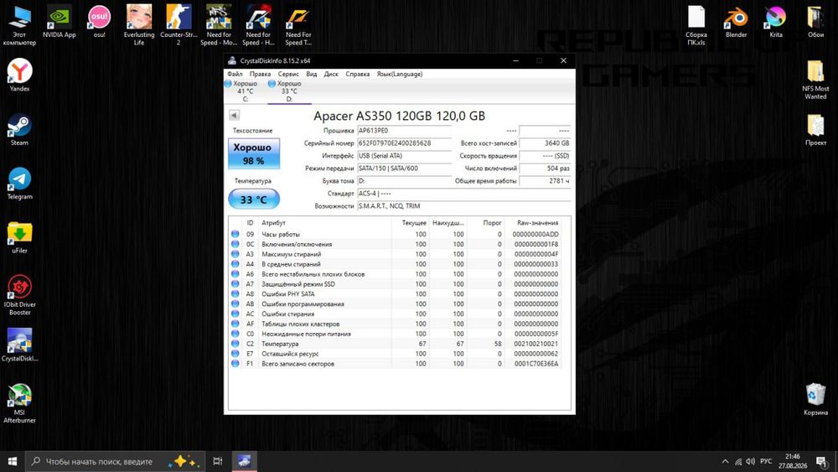Click the serial number field
The width and height of the screenshot is (838, 472).
tap(404, 143)
